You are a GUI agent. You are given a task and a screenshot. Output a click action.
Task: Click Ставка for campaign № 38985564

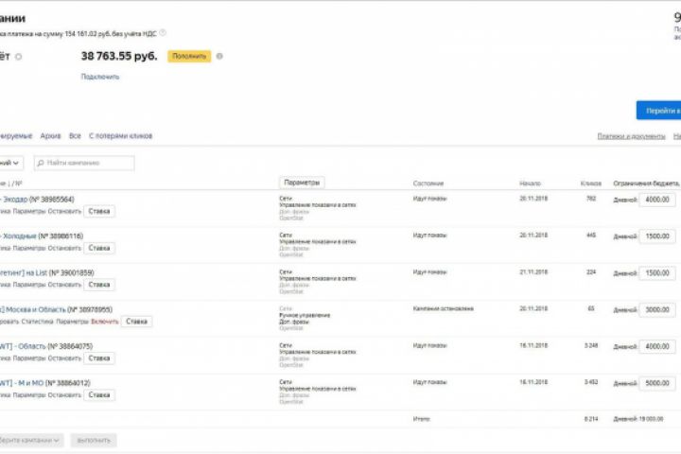pos(99,211)
